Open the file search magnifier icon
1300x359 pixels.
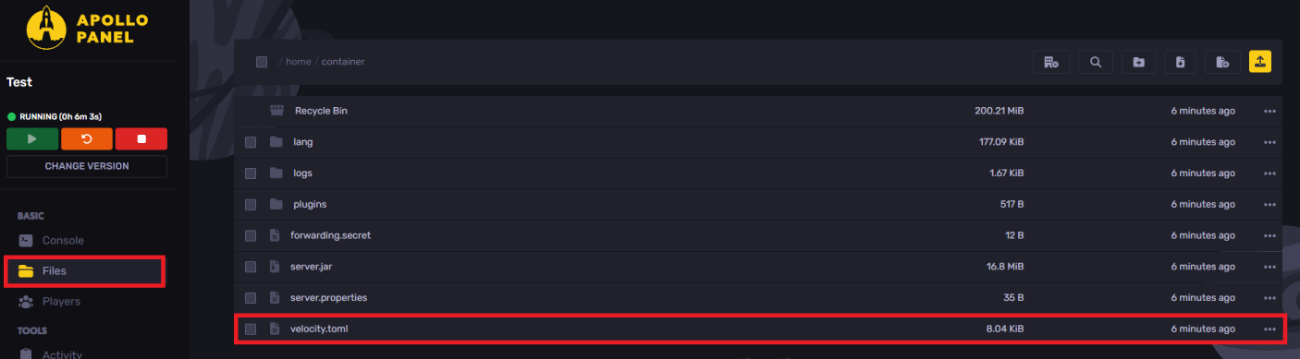tap(1096, 62)
